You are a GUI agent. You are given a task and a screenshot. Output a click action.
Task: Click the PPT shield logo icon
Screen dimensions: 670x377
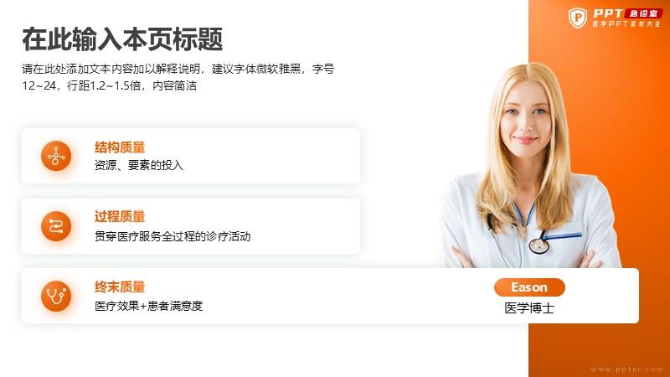(x=578, y=18)
